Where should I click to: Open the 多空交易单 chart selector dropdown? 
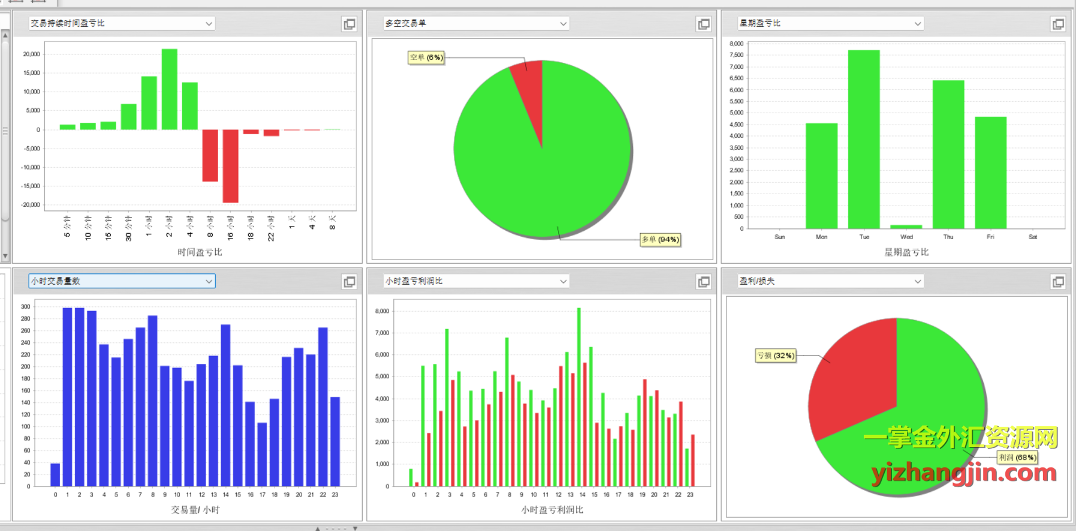563,24
